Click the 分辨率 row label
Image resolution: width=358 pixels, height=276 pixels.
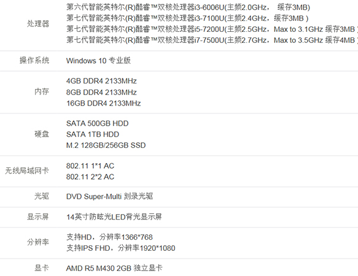click(x=38, y=242)
